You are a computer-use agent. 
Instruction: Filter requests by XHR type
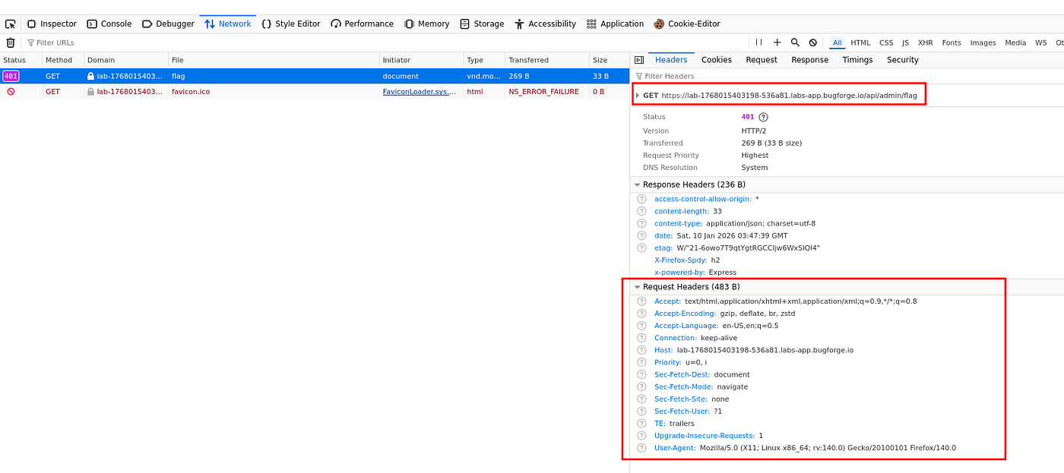coord(925,43)
